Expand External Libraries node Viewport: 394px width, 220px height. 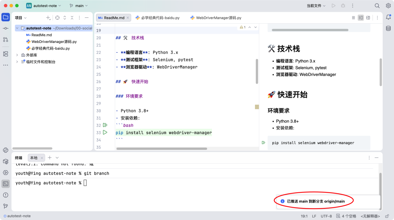pos(17,55)
